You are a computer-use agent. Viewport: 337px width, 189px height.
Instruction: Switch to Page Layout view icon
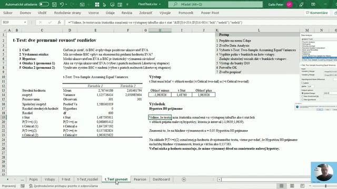click(x=292, y=186)
